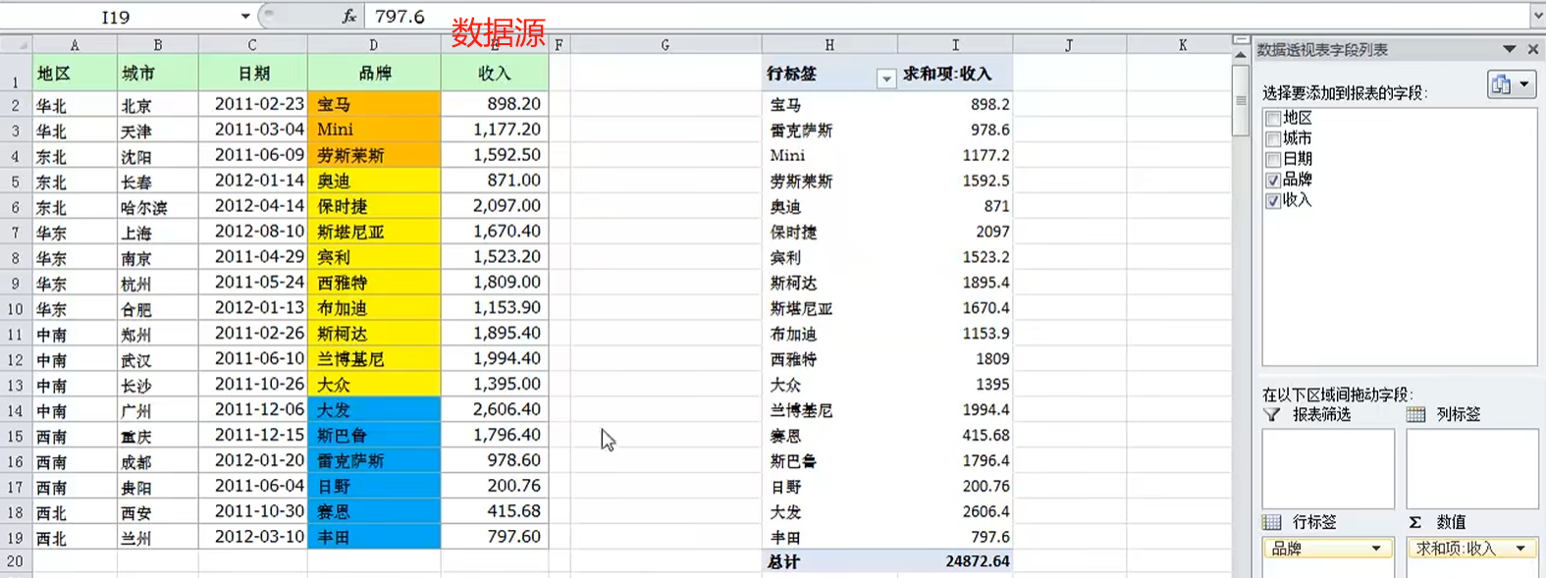Image resolution: width=1546 pixels, height=578 pixels.
Task: Click the region cell 西北 in row 18
Action: click(x=75, y=512)
